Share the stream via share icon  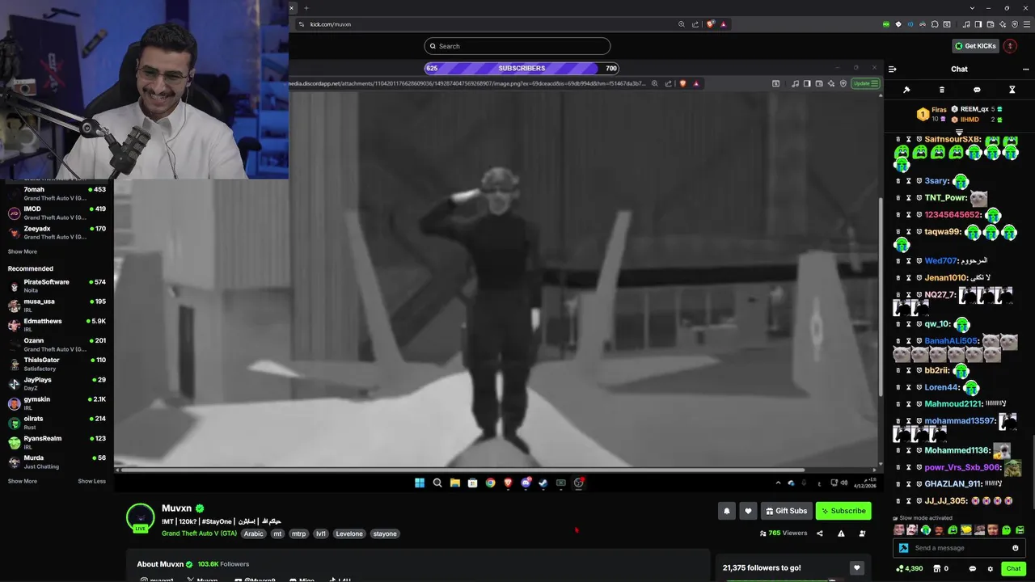[x=820, y=533]
